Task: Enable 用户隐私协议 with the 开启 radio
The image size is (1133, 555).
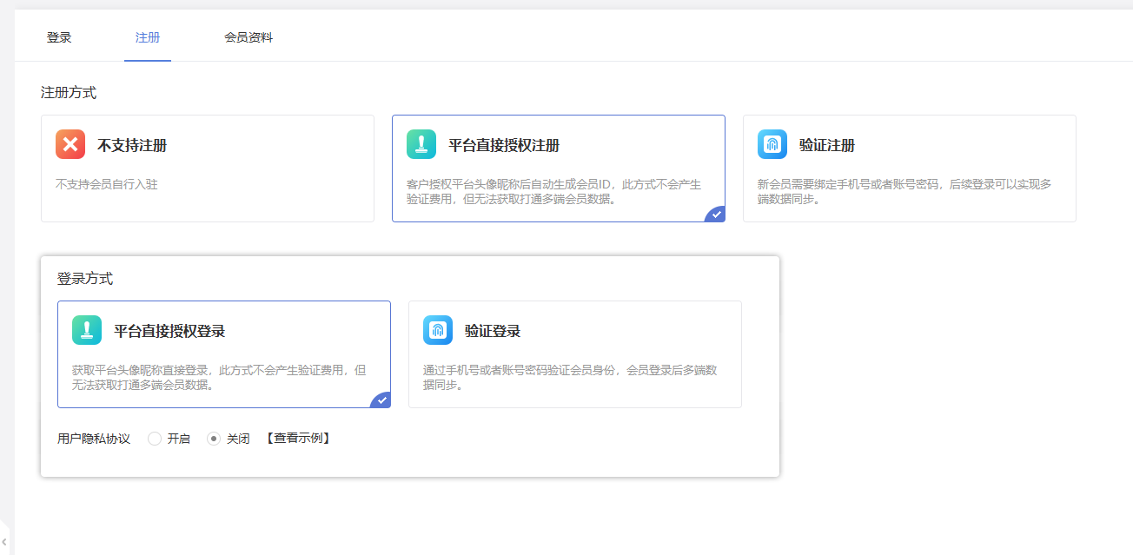Action: tap(155, 439)
